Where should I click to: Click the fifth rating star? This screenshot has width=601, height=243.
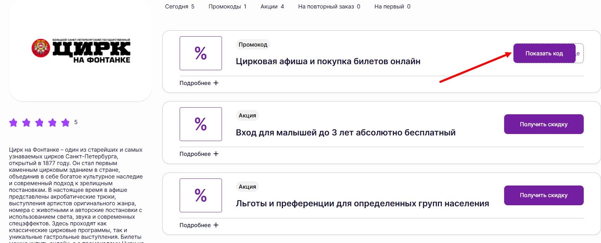click(x=66, y=122)
